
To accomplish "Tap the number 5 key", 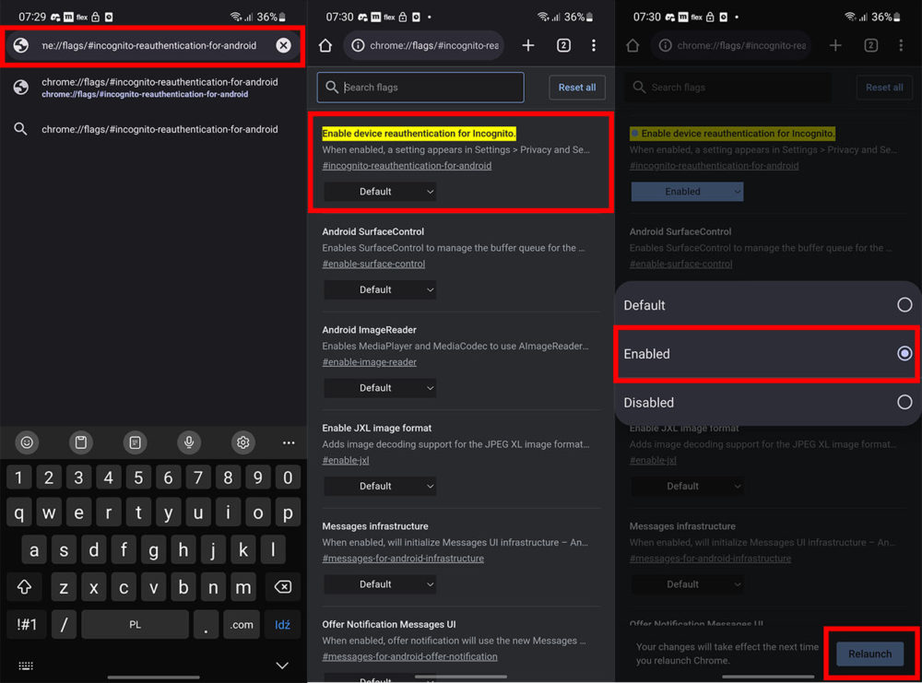I will point(138,477).
